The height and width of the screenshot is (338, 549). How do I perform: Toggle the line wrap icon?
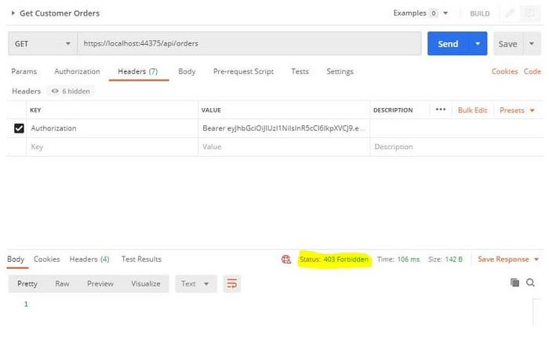232,284
